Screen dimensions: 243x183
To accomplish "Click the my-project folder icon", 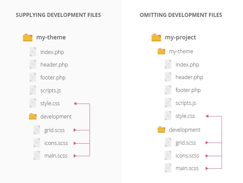I will tap(156, 37).
